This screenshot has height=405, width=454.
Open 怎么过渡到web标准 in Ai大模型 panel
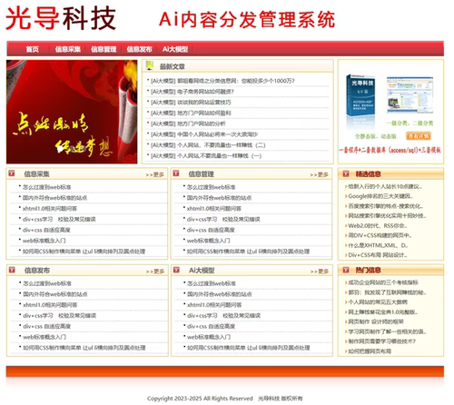tap(212, 283)
